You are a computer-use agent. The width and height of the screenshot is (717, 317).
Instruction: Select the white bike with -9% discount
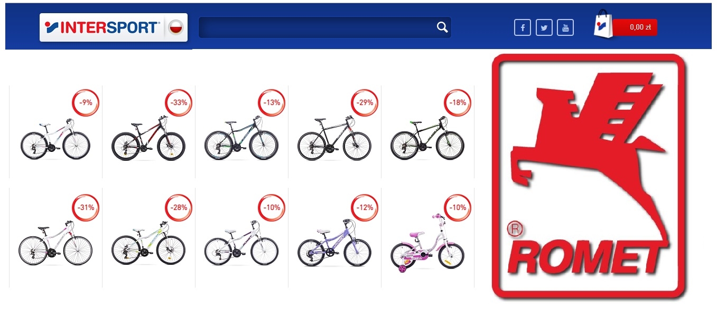coord(55,139)
